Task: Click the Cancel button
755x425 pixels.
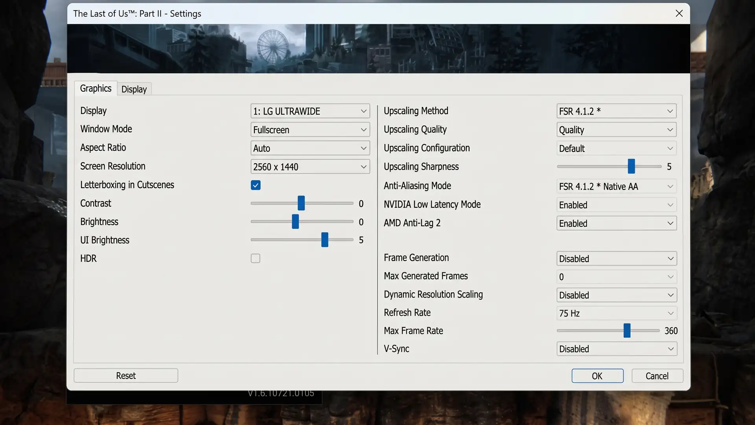Action: pyautogui.click(x=657, y=376)
